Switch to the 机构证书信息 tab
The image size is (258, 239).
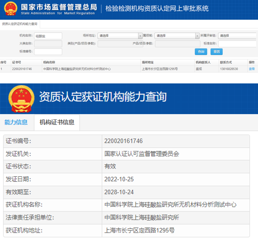click(x=57, y=122)
